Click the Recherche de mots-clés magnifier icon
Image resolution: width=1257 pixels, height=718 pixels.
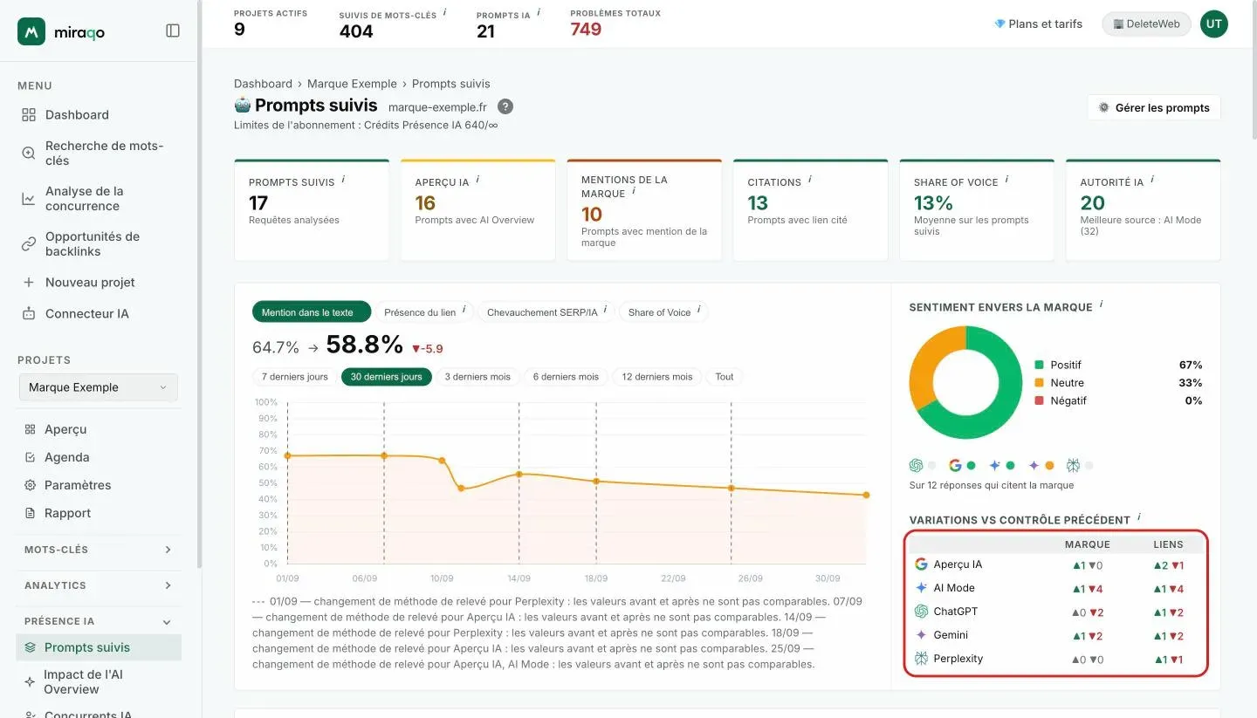tap(29, 154)
